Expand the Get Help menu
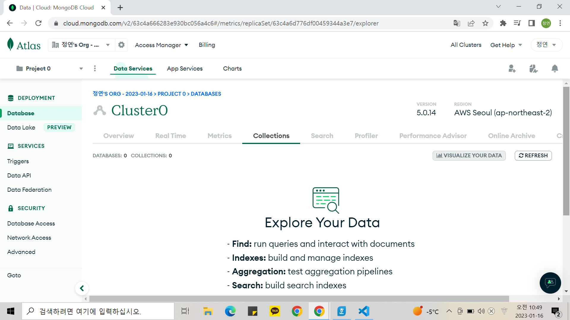570x320 pixels. (x=506, y=45)
